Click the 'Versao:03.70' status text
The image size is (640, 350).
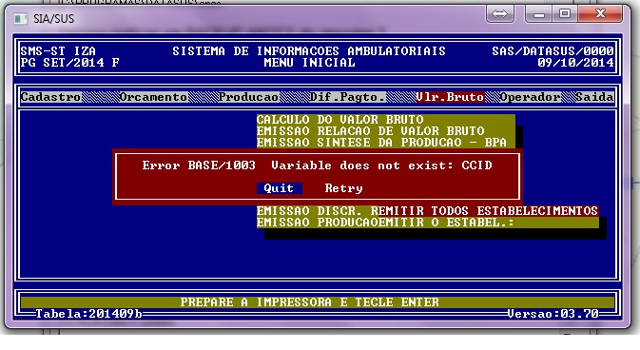553,314
